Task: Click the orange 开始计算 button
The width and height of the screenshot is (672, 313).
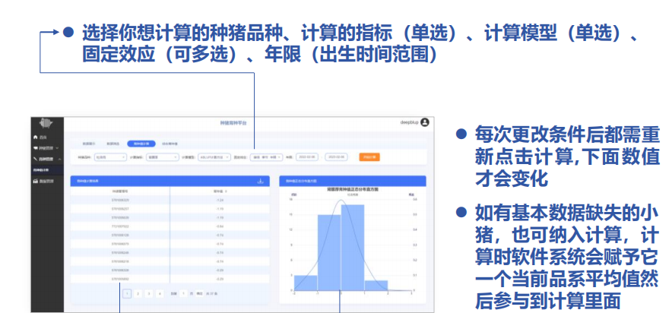Action: 369,157
